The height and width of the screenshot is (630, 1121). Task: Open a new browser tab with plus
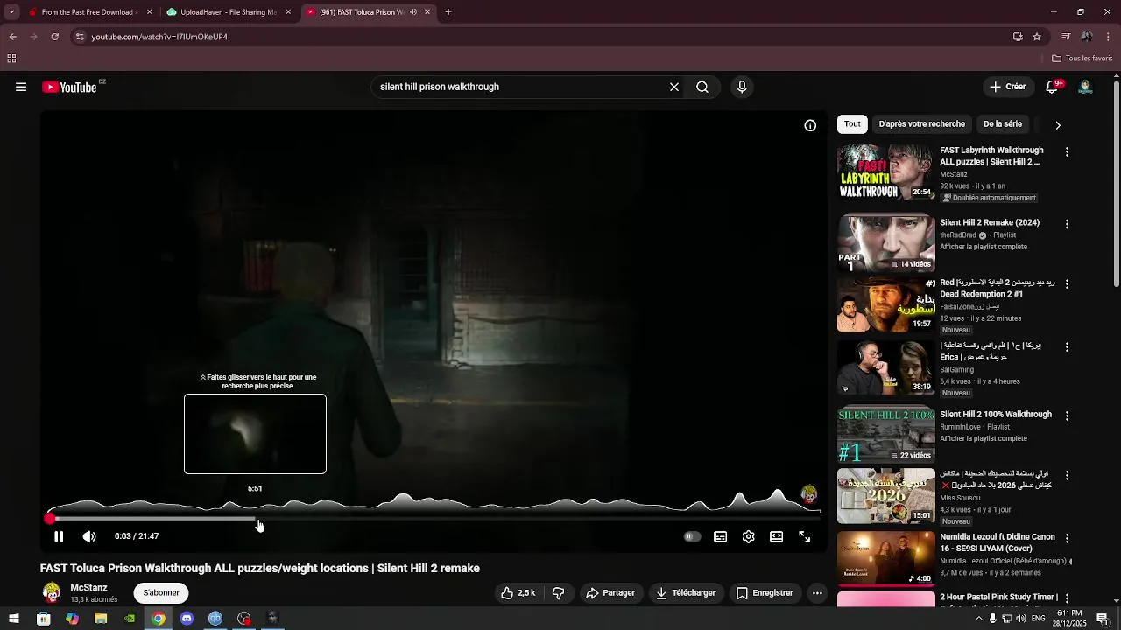click(x=448, y=12)
